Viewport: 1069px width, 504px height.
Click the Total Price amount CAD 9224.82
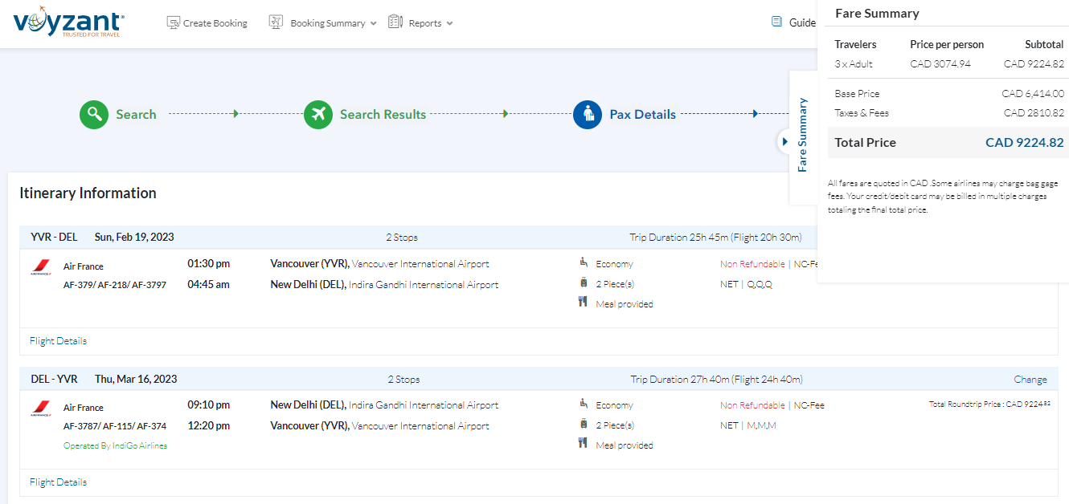(x=1024, y=143)
